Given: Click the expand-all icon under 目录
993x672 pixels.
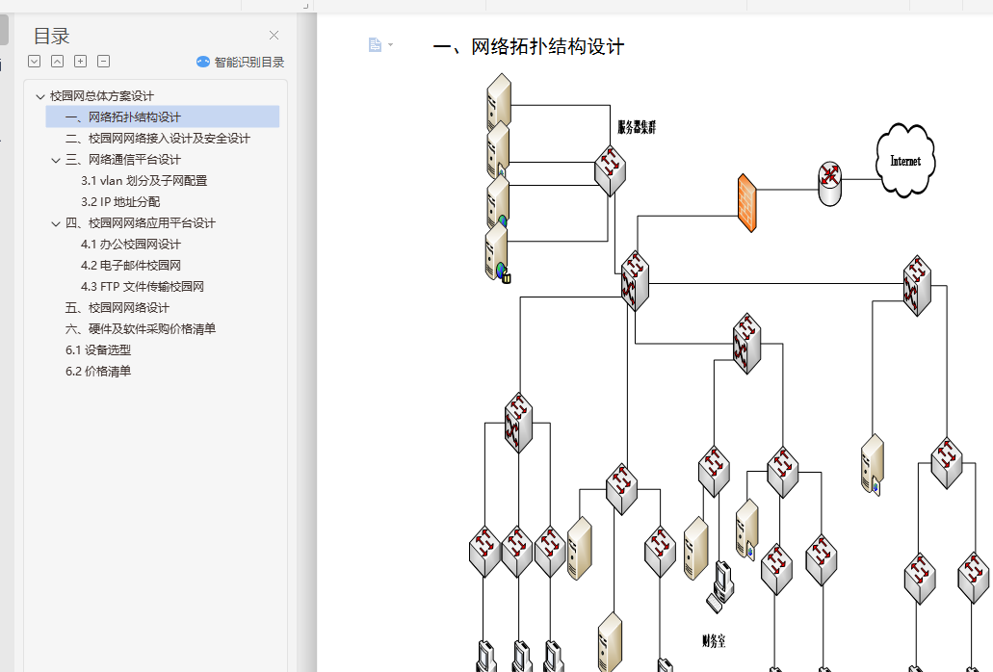Looking at the screenshot, I should (x=35, y=62).
